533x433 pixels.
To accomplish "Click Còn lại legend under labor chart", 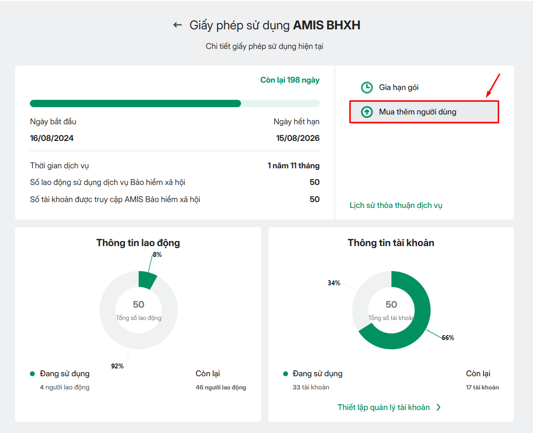I will [208, 374].
